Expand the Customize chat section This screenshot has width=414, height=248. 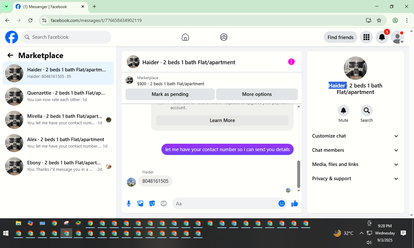pos(355,136)
